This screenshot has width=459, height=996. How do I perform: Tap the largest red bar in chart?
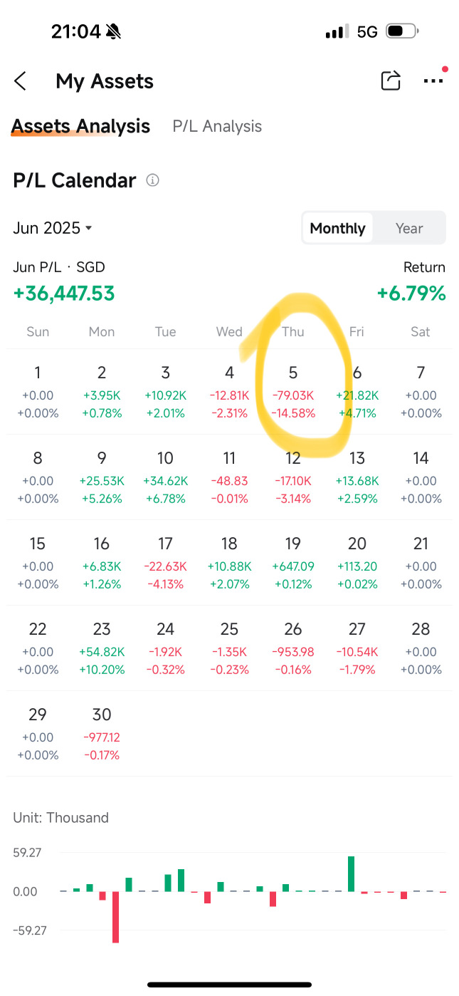[115, 916]
